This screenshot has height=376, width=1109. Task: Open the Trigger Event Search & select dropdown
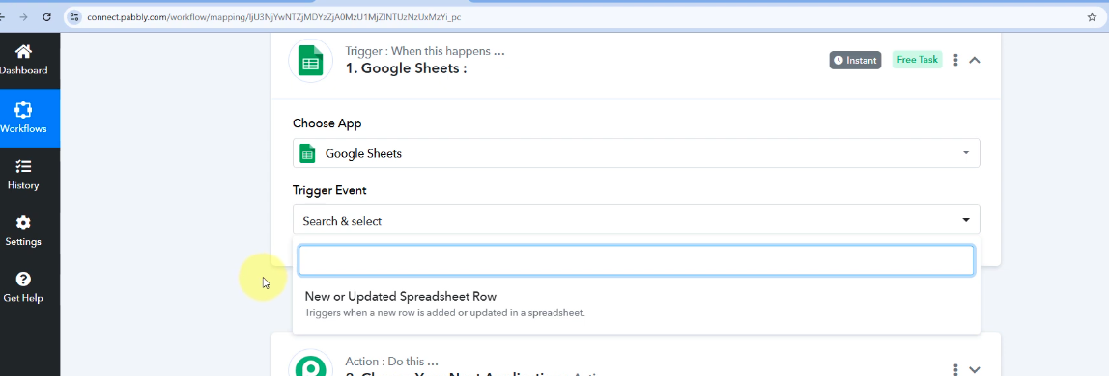pos(636,220)
